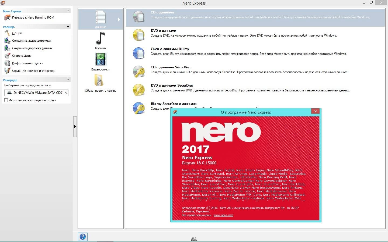Select the Музыка note category icon
This screenshot has width=388, height=242.
click(x=101, y=38)
